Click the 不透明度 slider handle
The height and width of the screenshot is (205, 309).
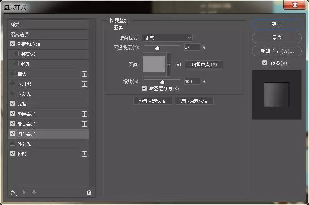click(x=157, y=48)
